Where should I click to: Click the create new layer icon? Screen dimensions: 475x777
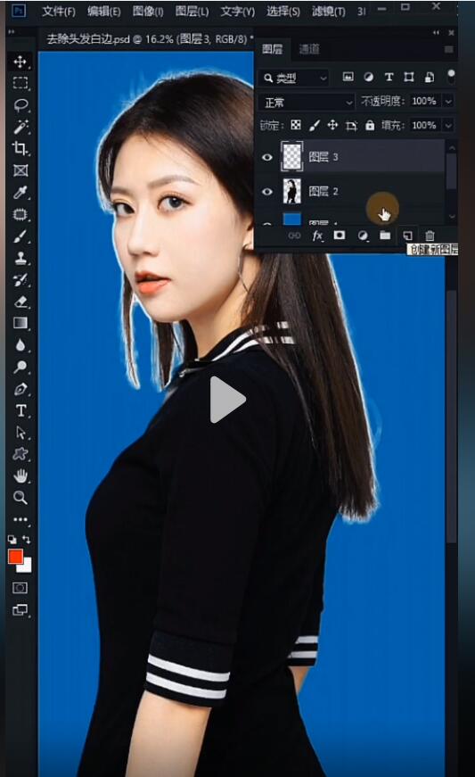click(407, 236)
